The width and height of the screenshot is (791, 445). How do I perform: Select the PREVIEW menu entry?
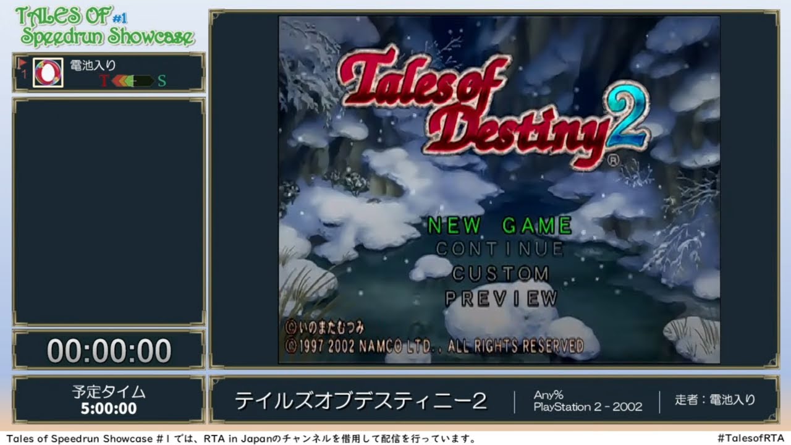501,299
